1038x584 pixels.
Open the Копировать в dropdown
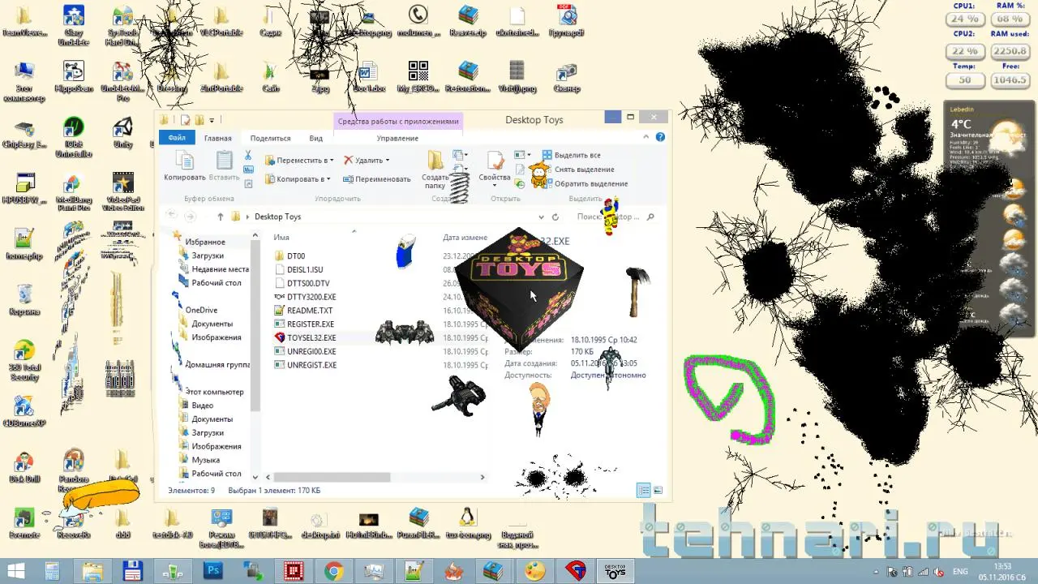pyautogui.click(x=298, y=178)
